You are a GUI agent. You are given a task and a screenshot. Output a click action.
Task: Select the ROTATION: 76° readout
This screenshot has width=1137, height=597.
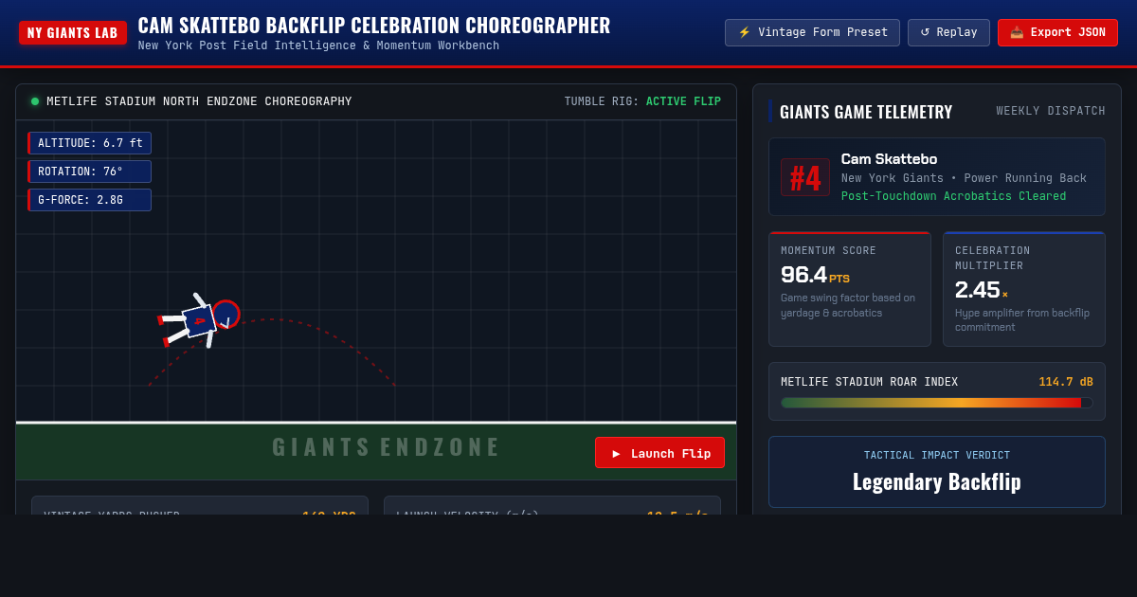90,172
